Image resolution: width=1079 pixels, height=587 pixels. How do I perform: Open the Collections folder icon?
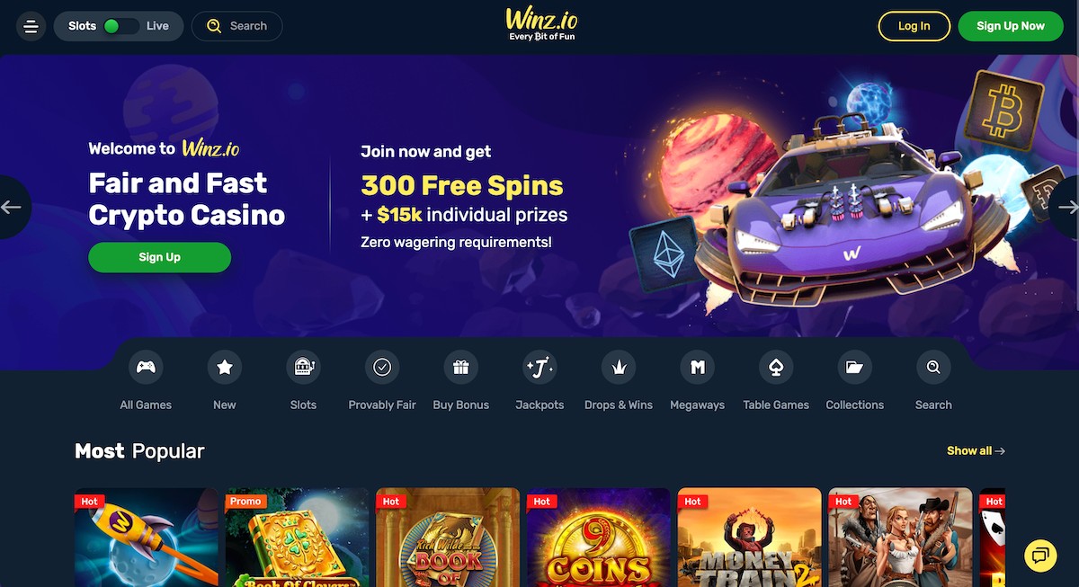(x=855, y=367)
